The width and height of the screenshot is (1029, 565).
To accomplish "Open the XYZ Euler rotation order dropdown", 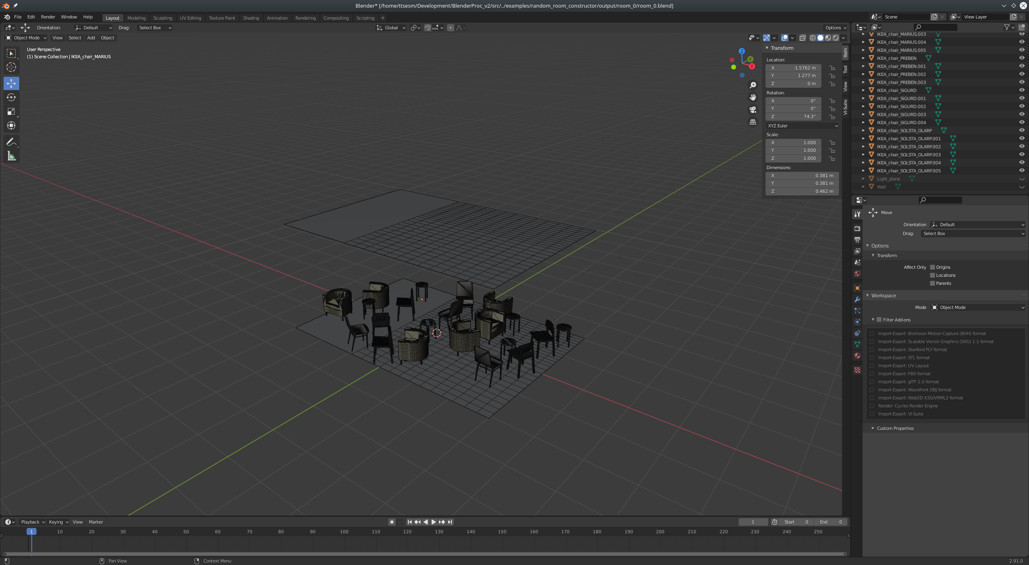I will (x=801, y=126).
